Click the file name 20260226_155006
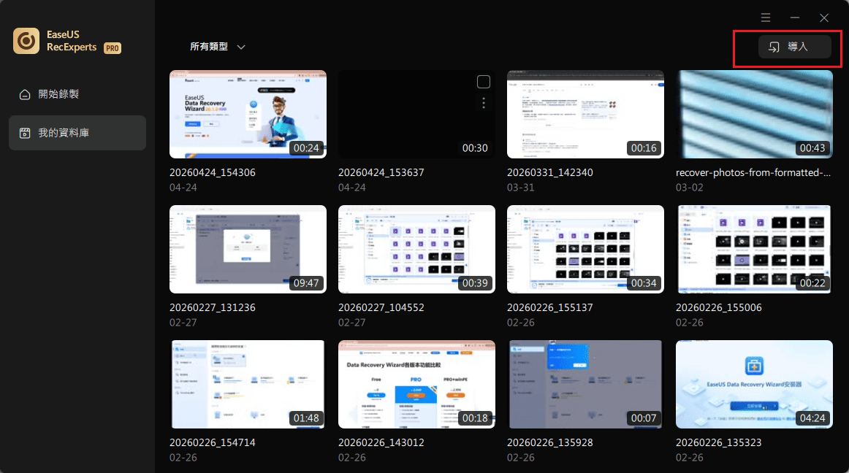 tap(718, 307)
